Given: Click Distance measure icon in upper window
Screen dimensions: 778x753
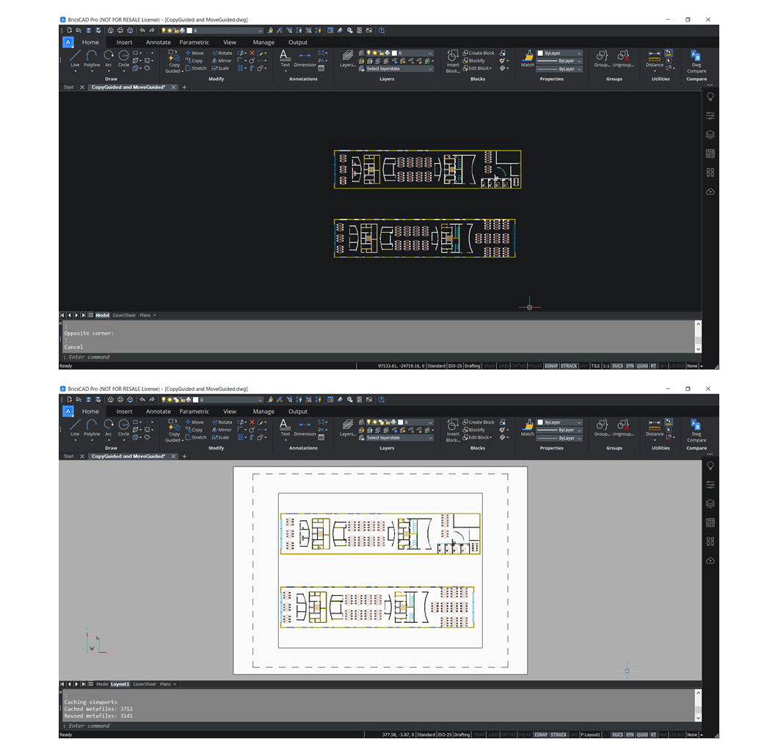Looking at the screenshot, I should pos(655,55).
